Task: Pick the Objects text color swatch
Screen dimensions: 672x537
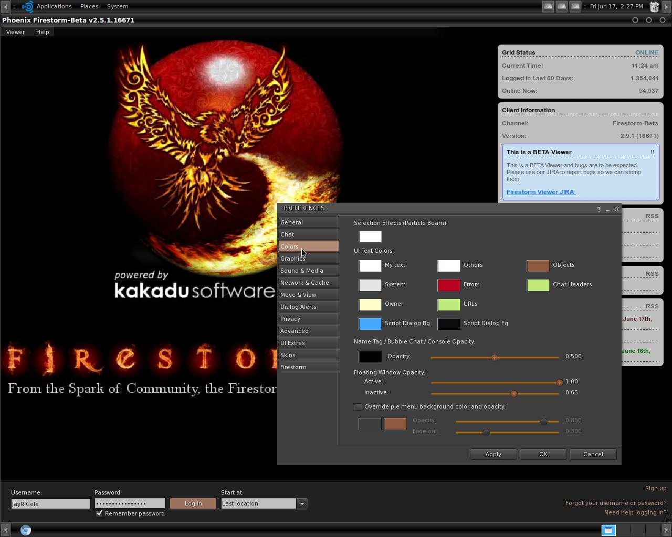Action: [x=538, y=265]
